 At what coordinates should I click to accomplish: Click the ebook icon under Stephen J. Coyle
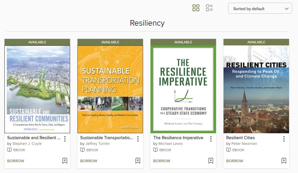point(9,150)
